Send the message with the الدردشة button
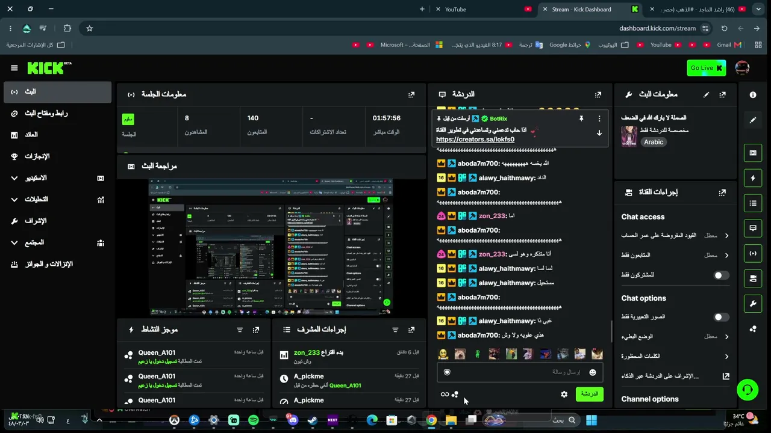 click(x=590, y=394)
